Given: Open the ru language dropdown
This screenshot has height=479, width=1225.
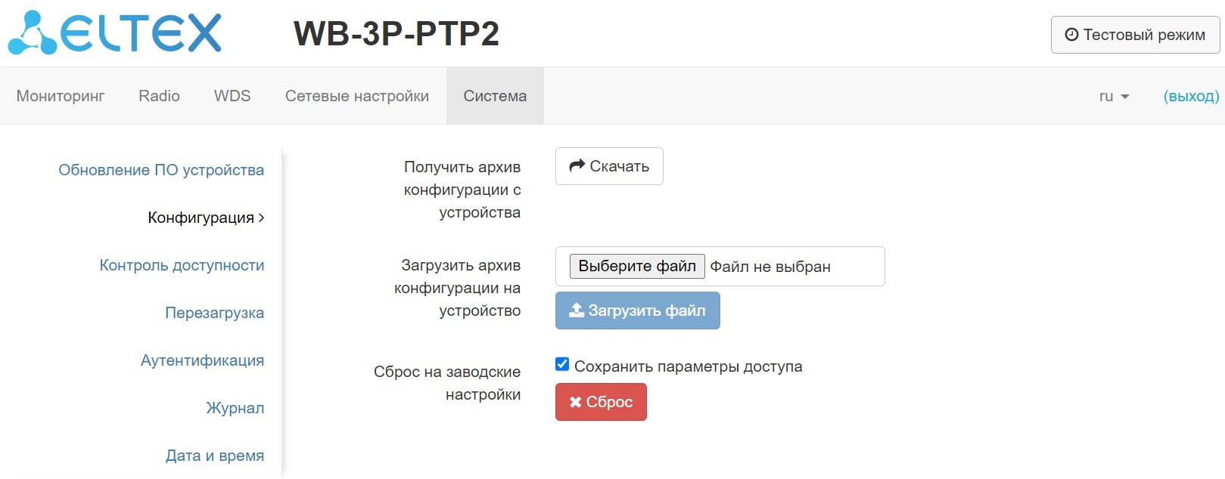Looking at the screenshot, I should (x=1114, y=96).
